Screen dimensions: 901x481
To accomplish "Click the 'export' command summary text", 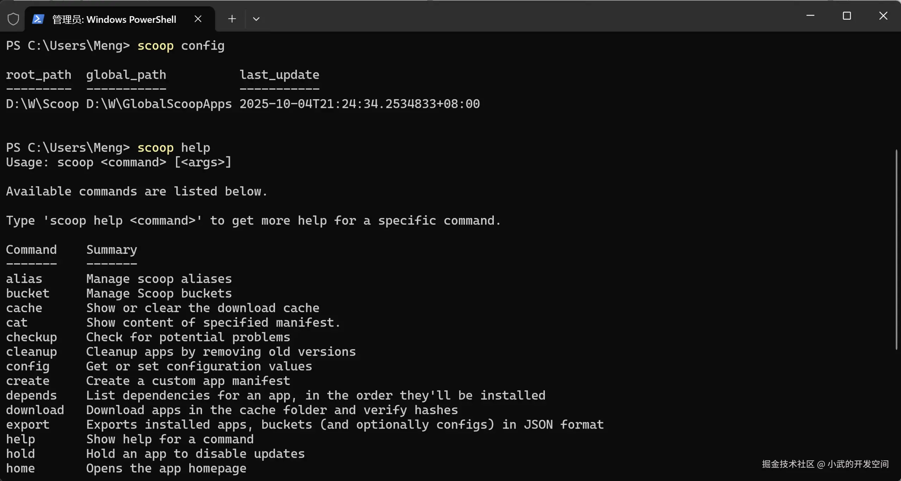I will click(345, 425).
